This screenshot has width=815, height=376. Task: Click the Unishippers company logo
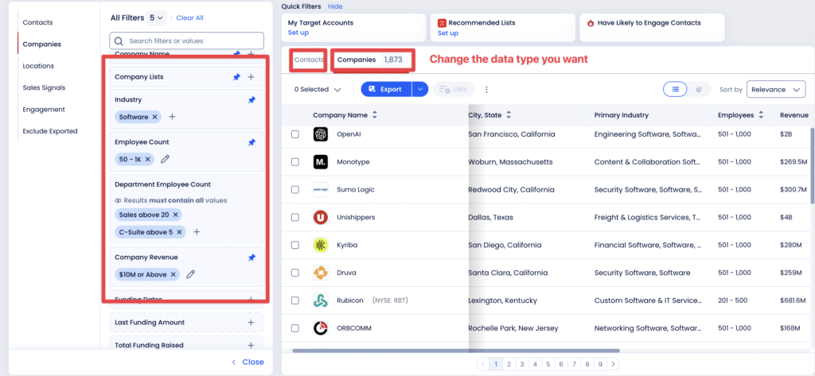321,217
